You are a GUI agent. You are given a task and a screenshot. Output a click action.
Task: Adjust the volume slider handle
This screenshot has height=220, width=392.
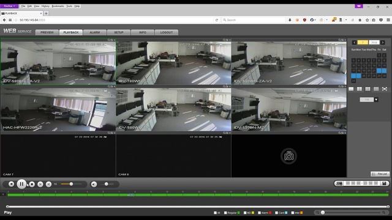coord(106,184)
